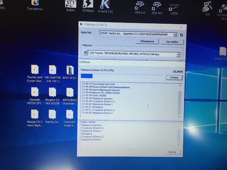Open the BitBox desktop shortcut
This screenshot has height=170, width=227.
tap(70, 5)
